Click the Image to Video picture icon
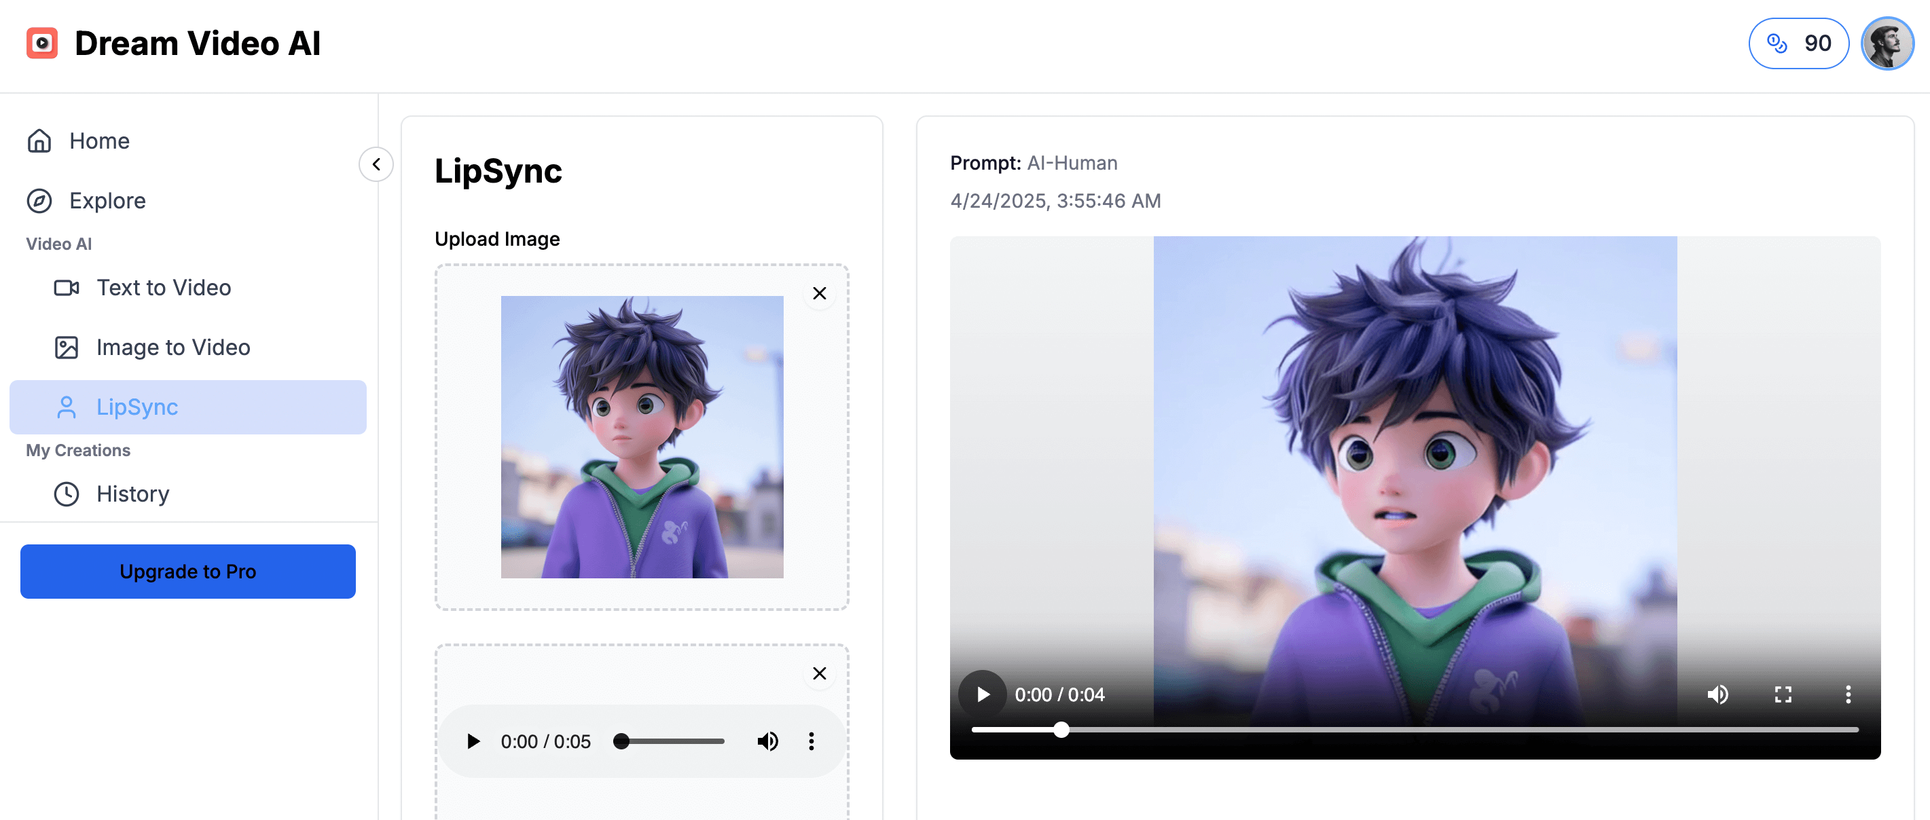1930x820 pixels. (67, 348)
